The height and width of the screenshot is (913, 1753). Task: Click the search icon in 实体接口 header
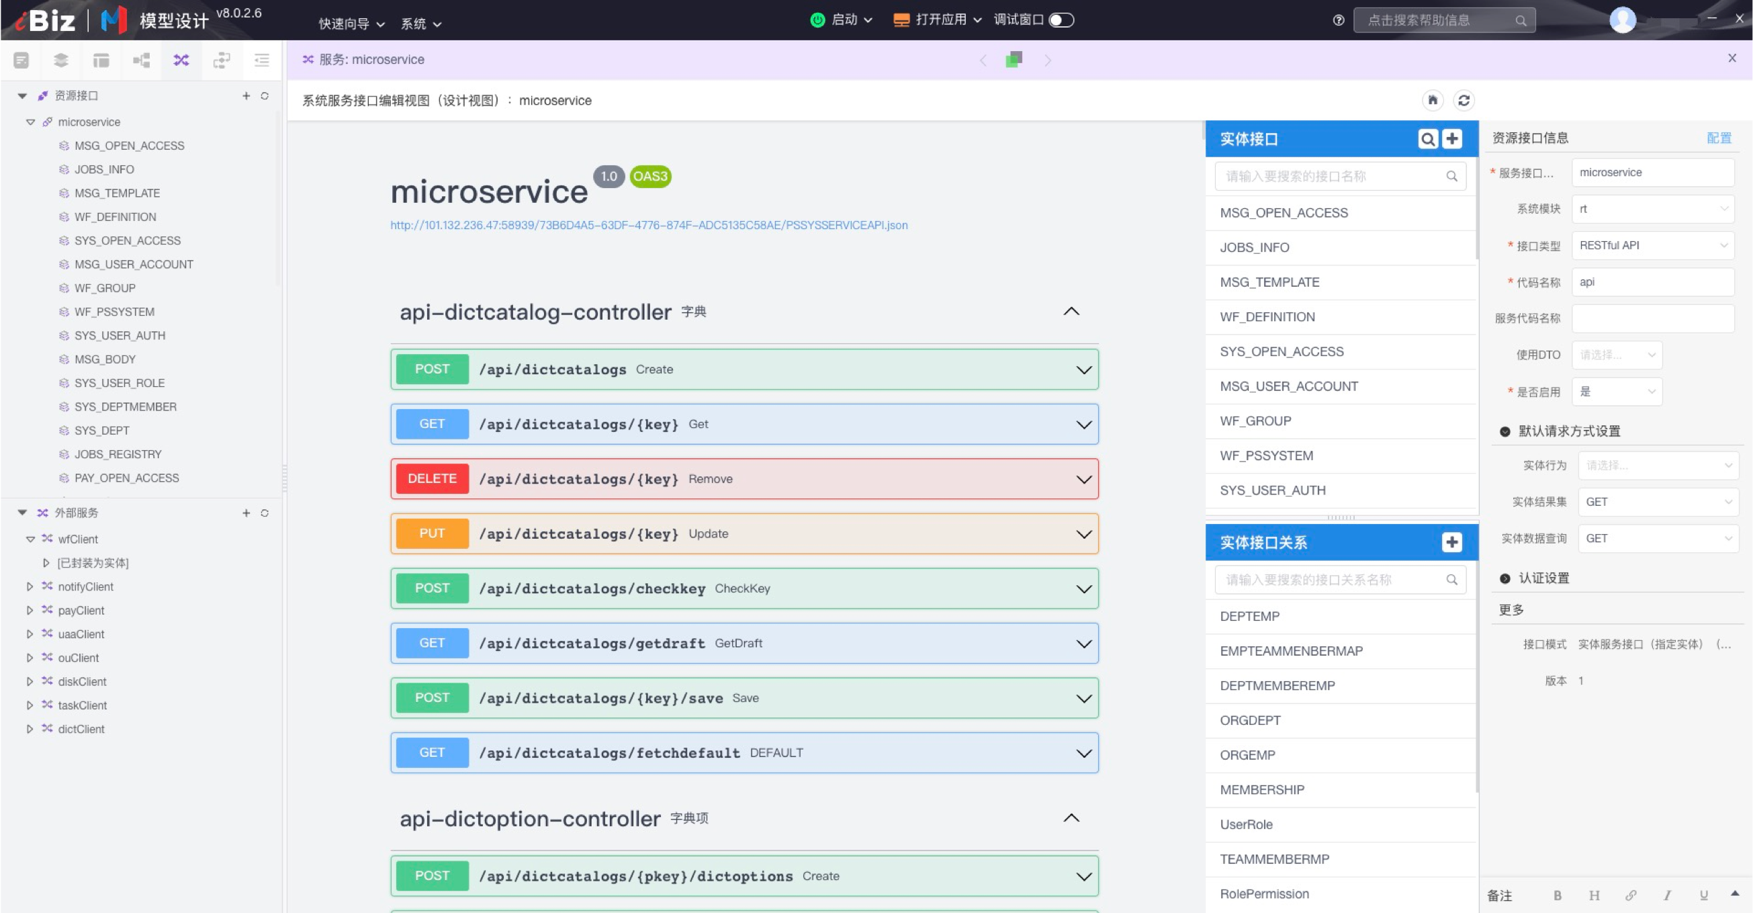click(x=1428, y=139)
